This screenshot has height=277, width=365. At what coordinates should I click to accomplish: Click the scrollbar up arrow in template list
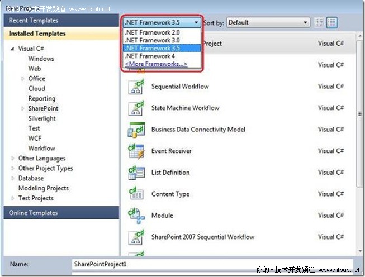(360, 36)
